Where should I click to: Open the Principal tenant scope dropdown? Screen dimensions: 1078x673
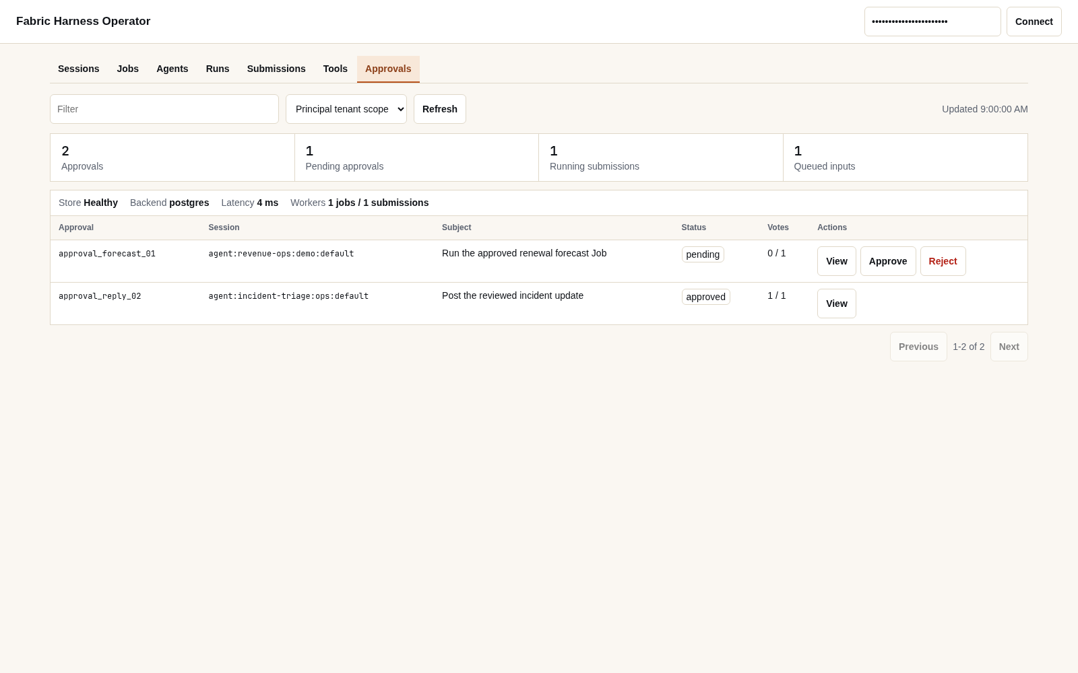(x=346, y=109)
